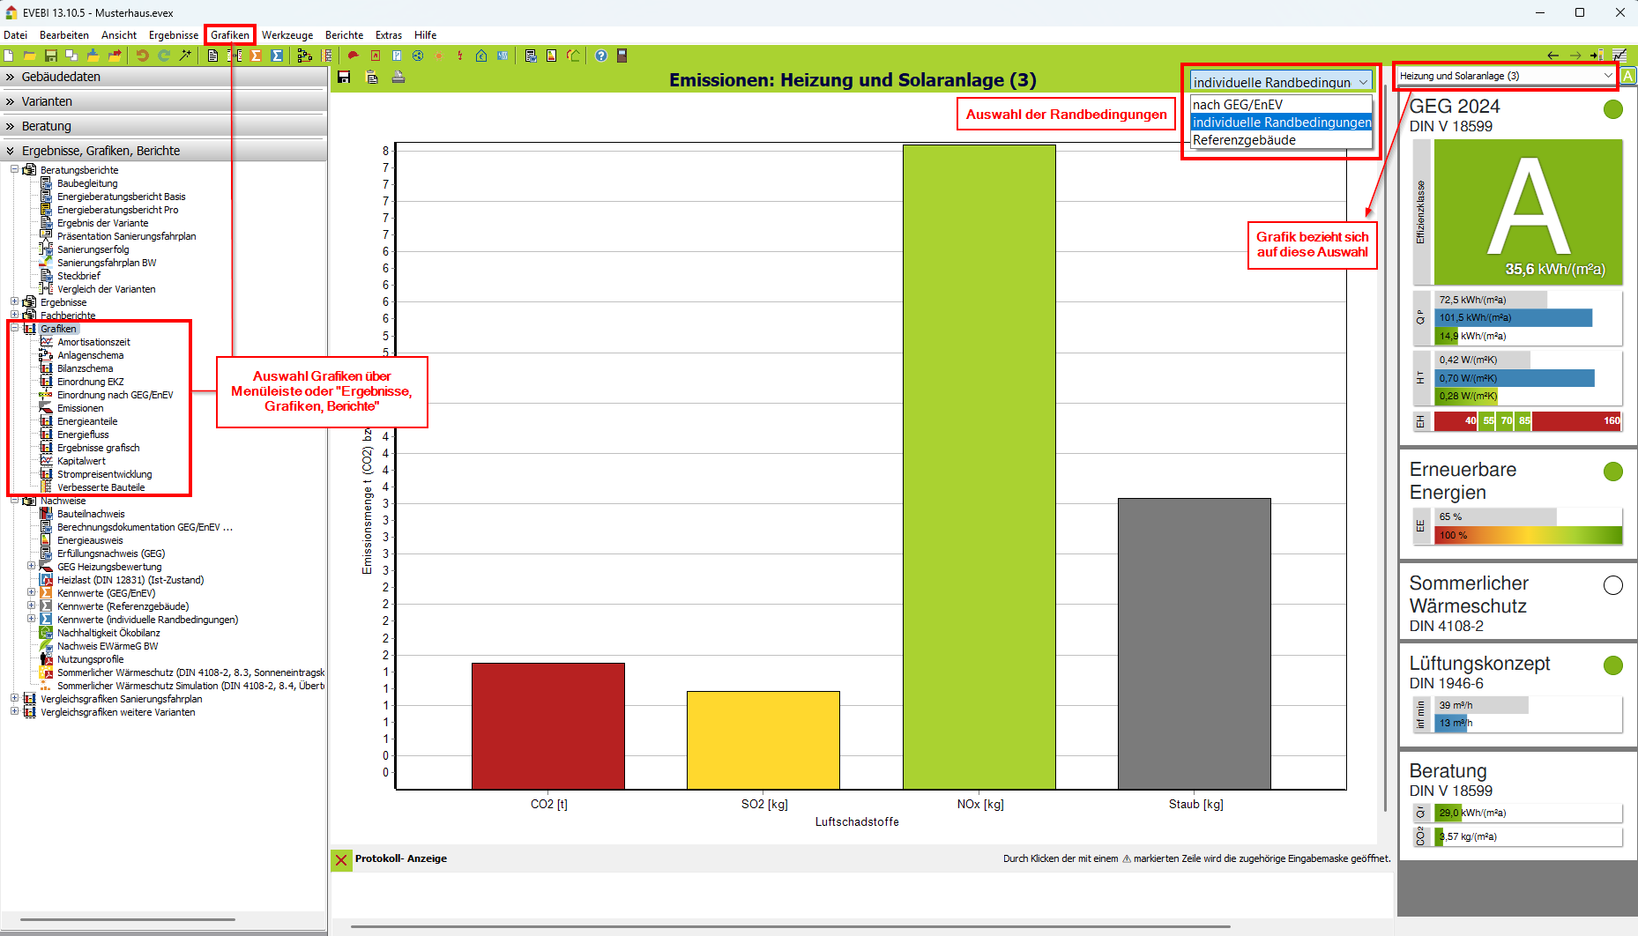This screenshot has width=1638, height=936.
Task: Save the graphic using black floppy icon
Action: coord(344,78)
